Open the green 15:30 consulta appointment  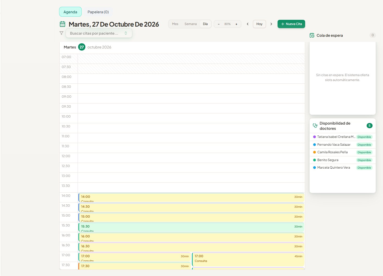pyautogui.click(x=191, y=227)
